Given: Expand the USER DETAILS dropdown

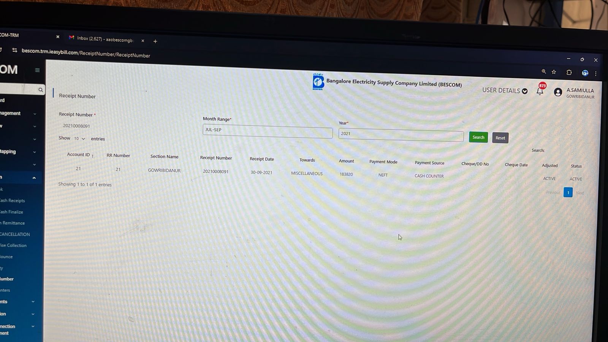Looking at the screenshot, I should pyautogui.click(x=505, y=90).
